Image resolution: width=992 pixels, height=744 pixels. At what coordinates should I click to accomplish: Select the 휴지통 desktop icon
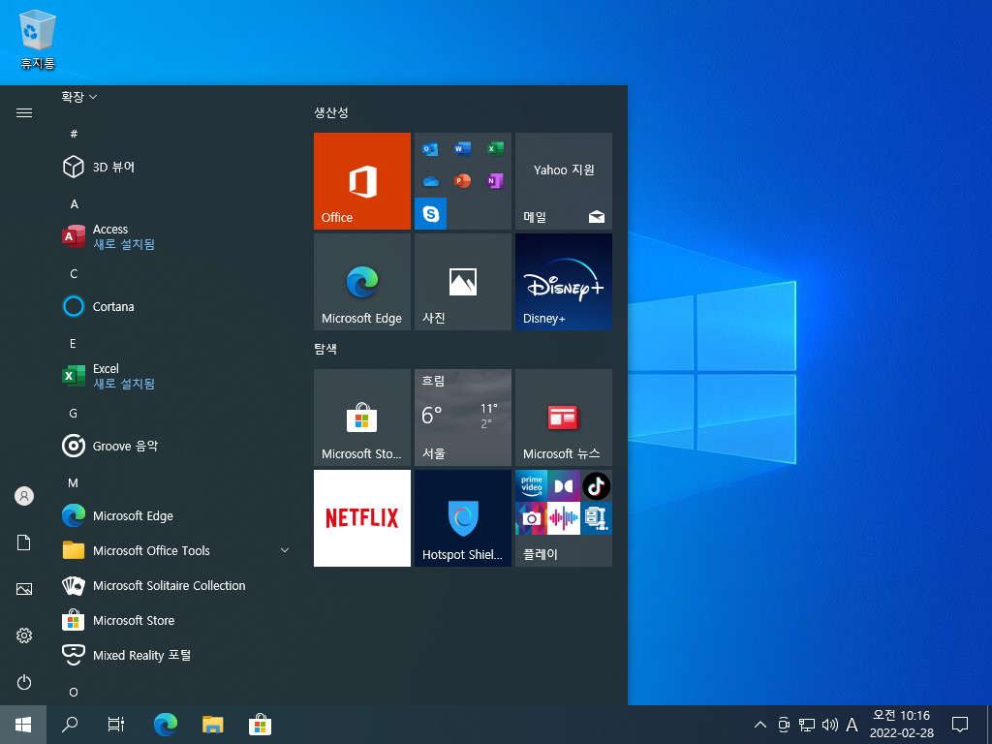pos(38,39)
